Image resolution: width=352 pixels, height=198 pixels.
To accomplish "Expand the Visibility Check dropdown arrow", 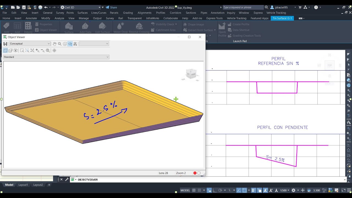I will (x=176, y=24).
